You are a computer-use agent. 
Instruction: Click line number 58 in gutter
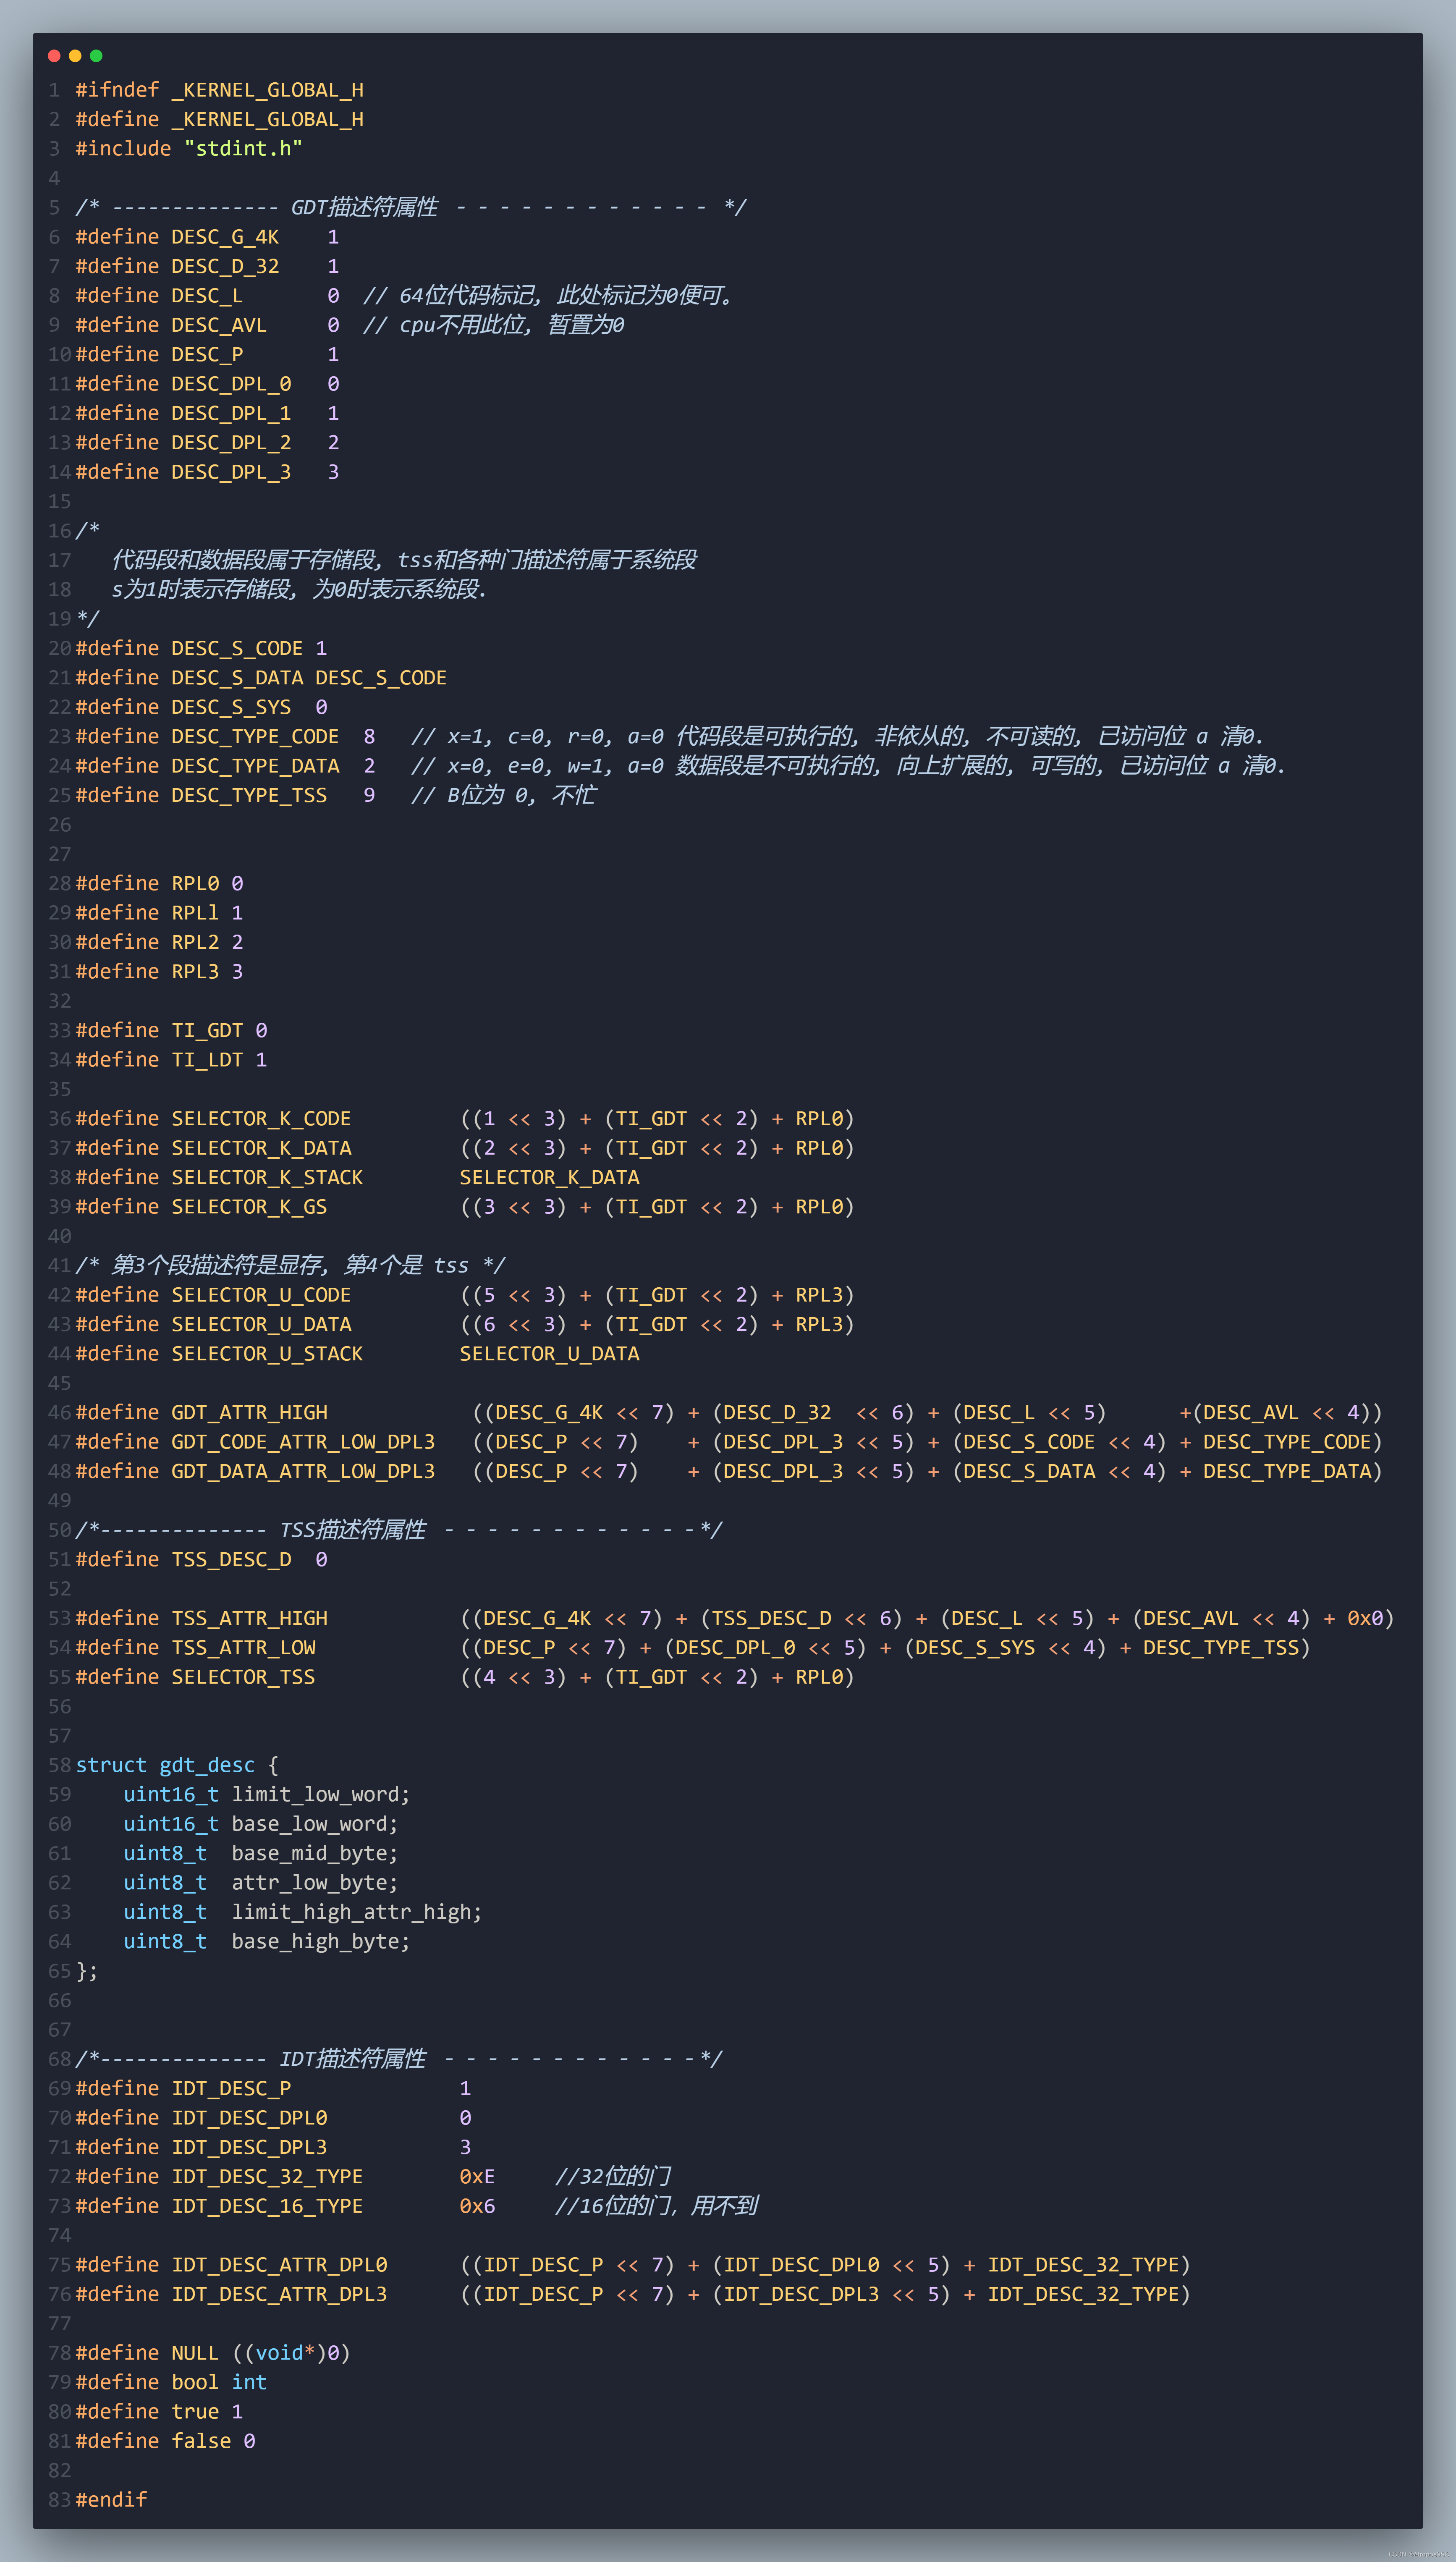(x=59, y=1765)
